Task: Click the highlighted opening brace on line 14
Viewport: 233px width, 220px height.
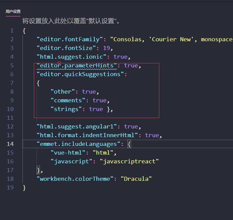Action: 129,144
